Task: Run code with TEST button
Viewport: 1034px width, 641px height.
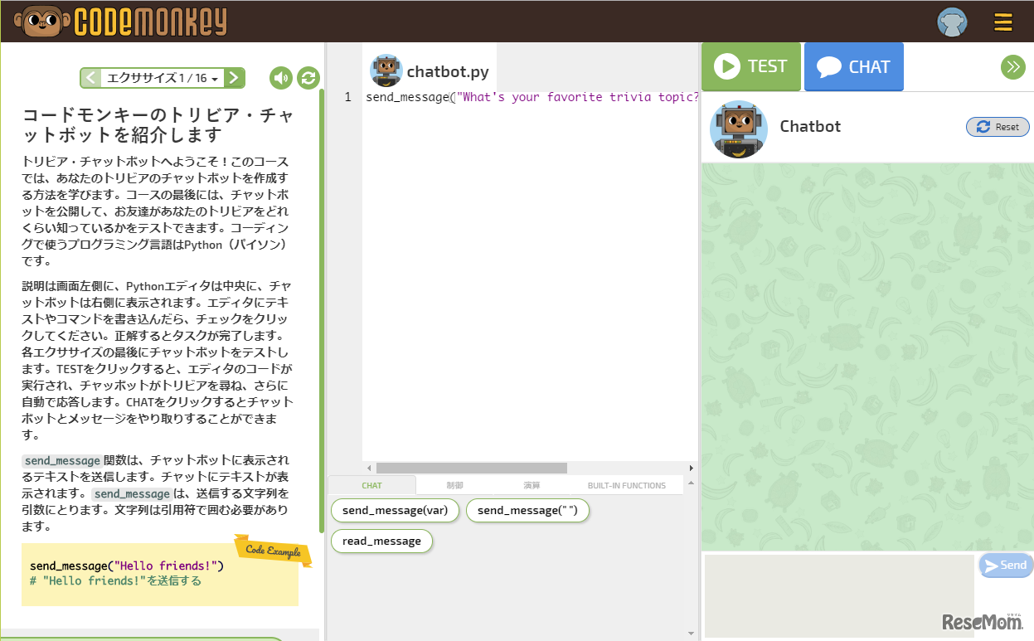Action: pyautogui.click(x=751, y=66)
